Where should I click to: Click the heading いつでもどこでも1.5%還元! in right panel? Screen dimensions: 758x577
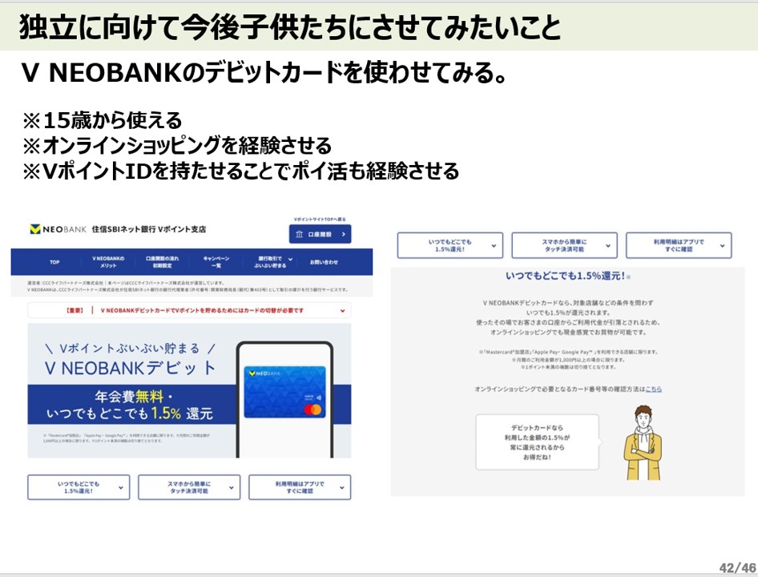coord(566,276)
